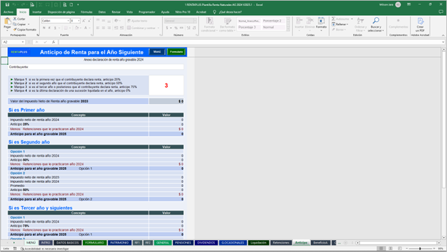Click the comments speech bubble icon

(x=441, y=12)
